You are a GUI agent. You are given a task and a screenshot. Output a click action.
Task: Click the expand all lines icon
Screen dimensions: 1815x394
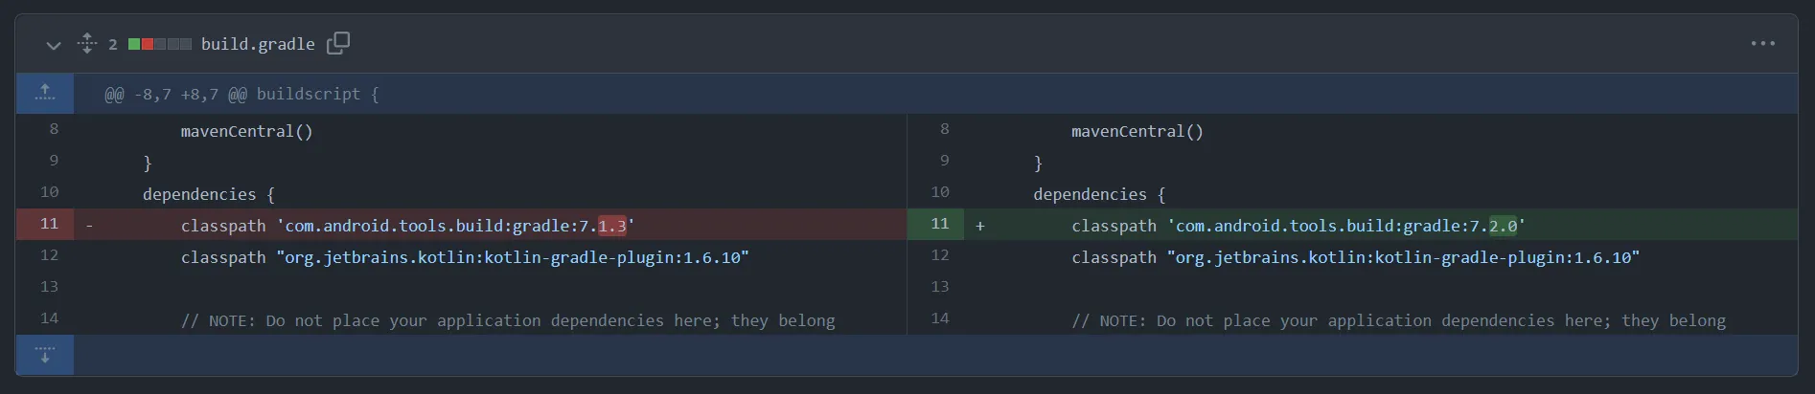[x=87, y=44]
